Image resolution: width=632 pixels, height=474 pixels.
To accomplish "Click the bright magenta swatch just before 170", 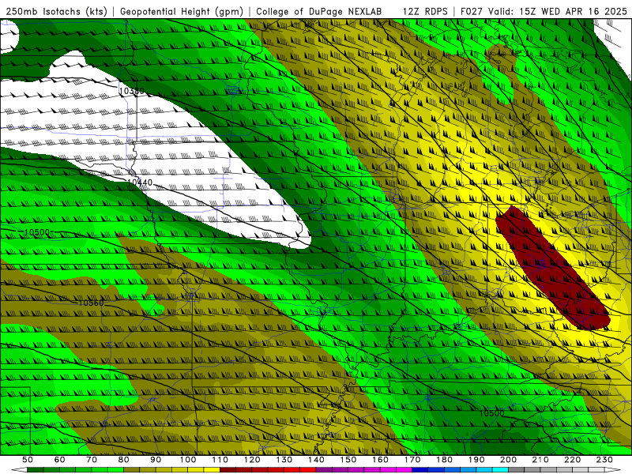I will point(404,470).
